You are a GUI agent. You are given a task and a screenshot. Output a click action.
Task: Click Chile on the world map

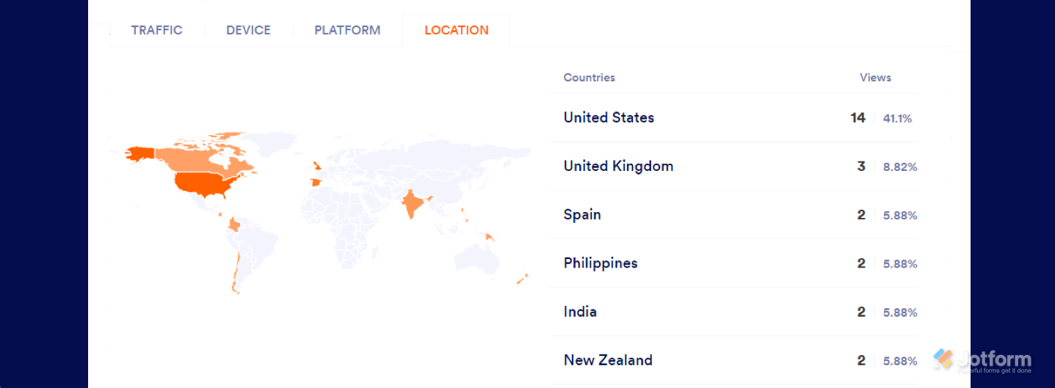233,271
